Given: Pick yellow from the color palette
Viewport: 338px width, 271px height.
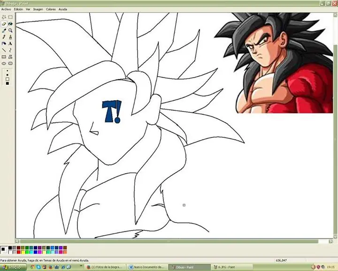Looking at the screenshot, I should coord(23,252).
